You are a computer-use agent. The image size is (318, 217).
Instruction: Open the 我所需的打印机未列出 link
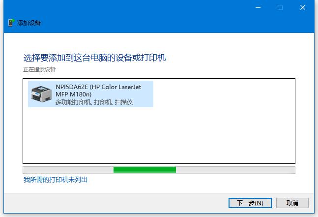click(x=56, y=180)
